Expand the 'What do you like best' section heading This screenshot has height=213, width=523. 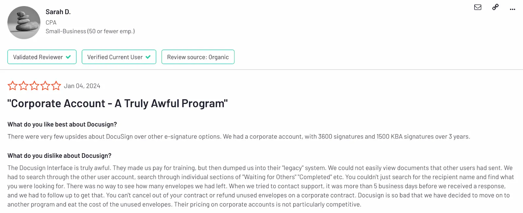coord(62,124)
